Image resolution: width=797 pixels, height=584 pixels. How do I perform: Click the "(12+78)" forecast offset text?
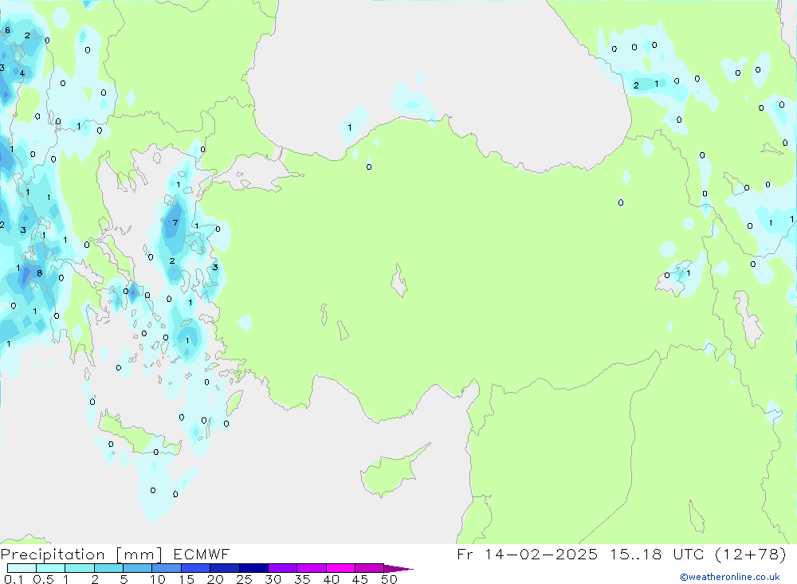[x=751, y=555]
